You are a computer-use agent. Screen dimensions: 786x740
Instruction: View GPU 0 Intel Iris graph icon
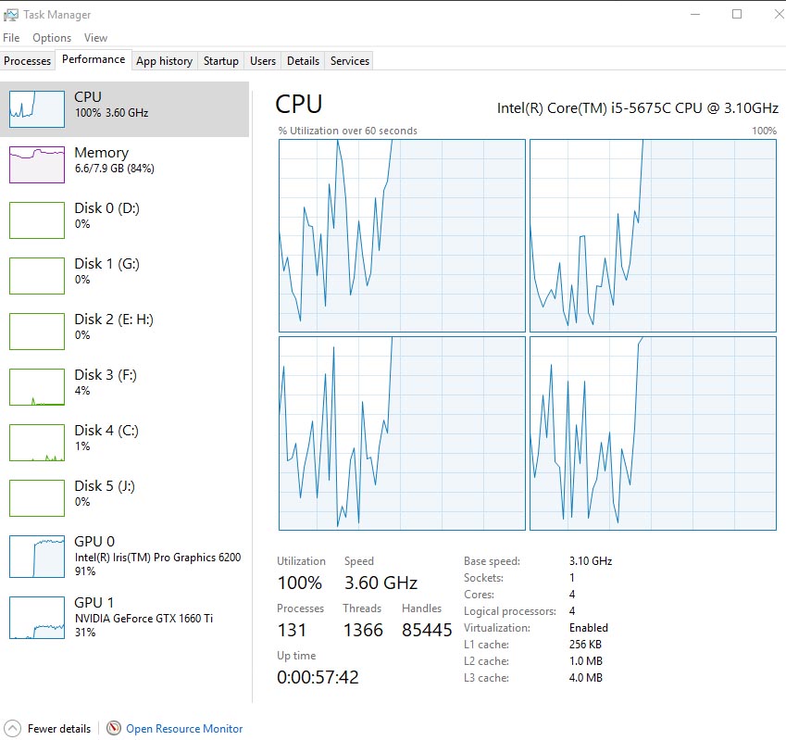36,555
